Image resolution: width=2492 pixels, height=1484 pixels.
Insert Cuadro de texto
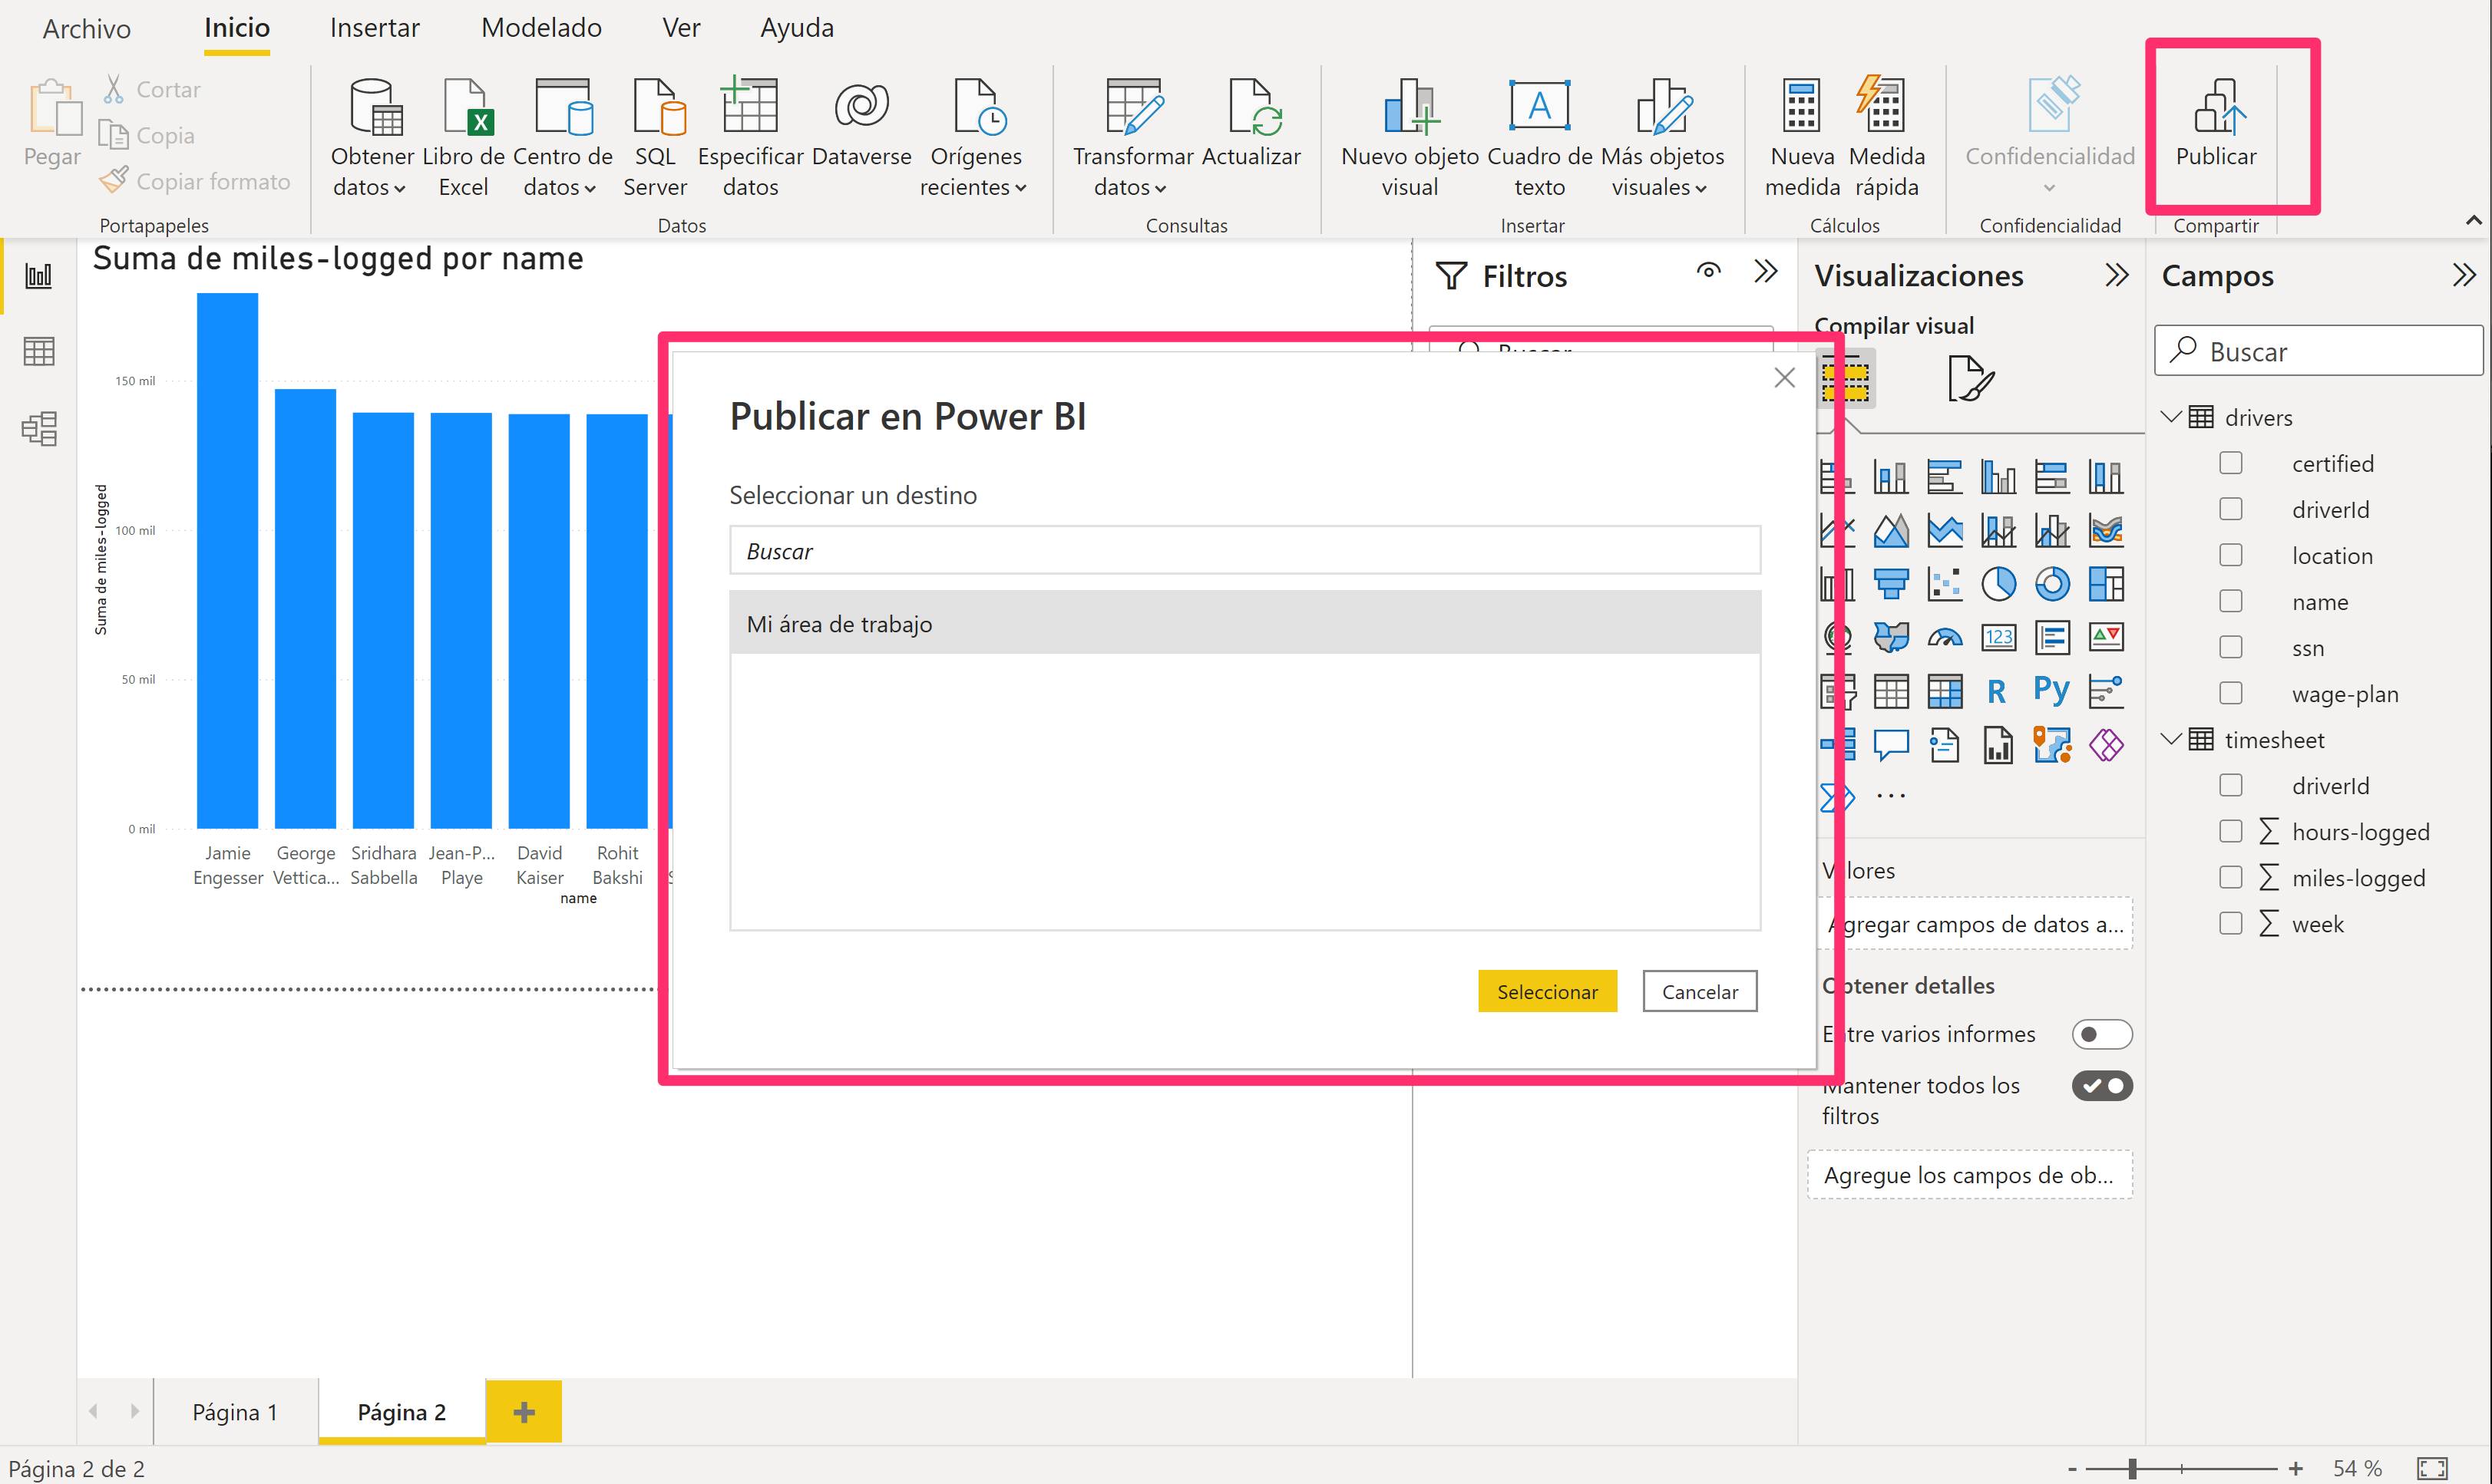click(1538, 137)
